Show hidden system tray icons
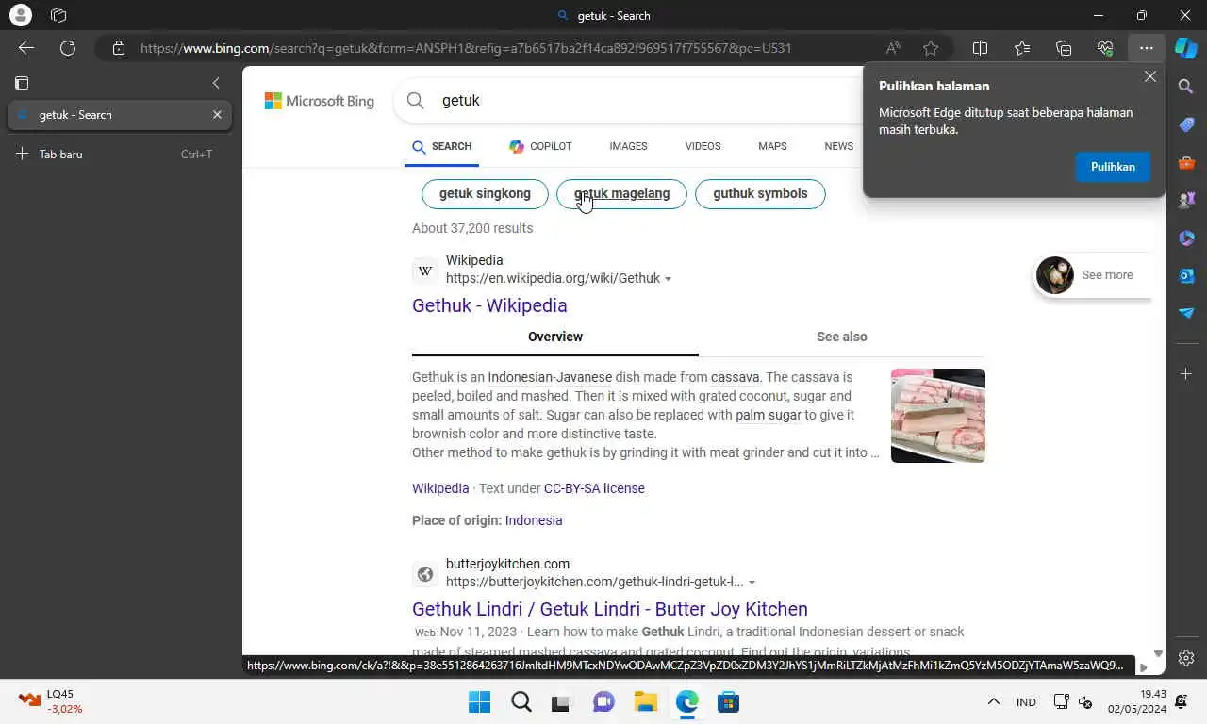This screenshot has height=724, width=1207. tap(993, 702)
